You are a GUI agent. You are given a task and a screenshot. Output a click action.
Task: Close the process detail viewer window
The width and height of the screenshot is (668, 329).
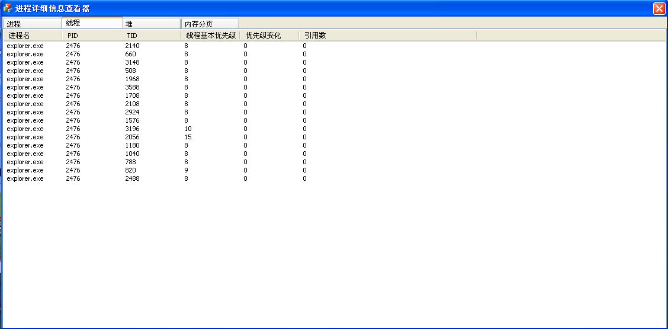click(659, 8)
